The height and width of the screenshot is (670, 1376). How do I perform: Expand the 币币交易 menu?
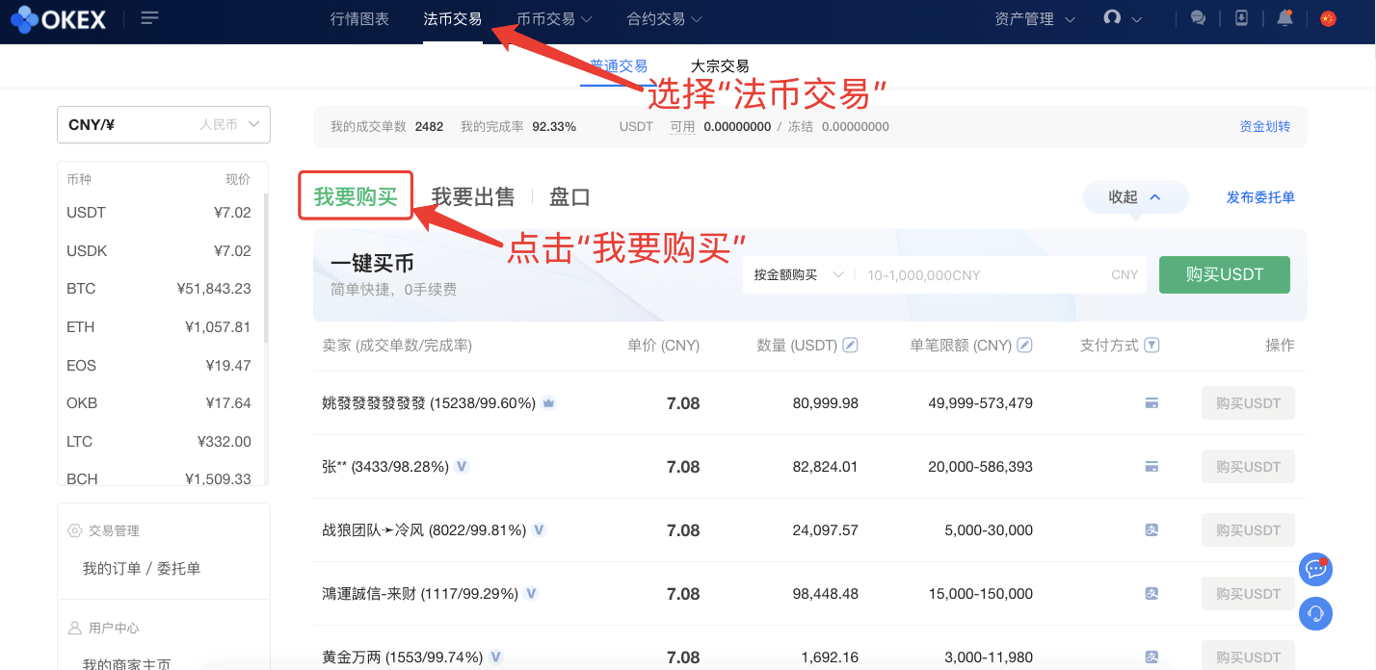[x=554, y=18]
